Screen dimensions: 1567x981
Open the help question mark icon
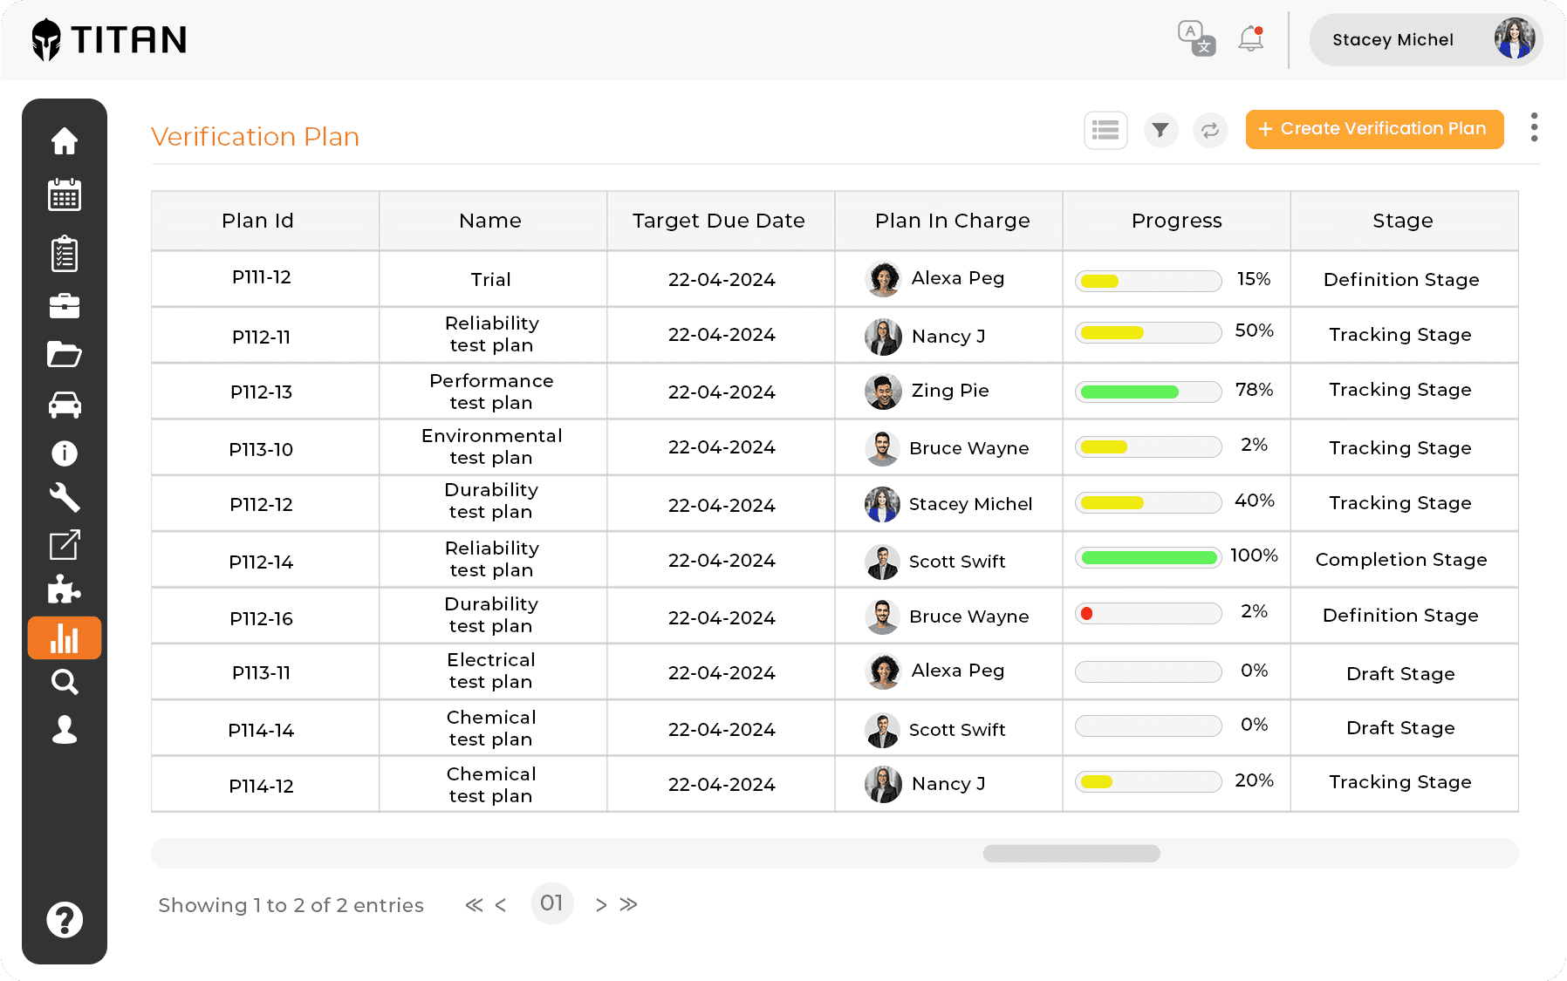(x=65, y=920)
